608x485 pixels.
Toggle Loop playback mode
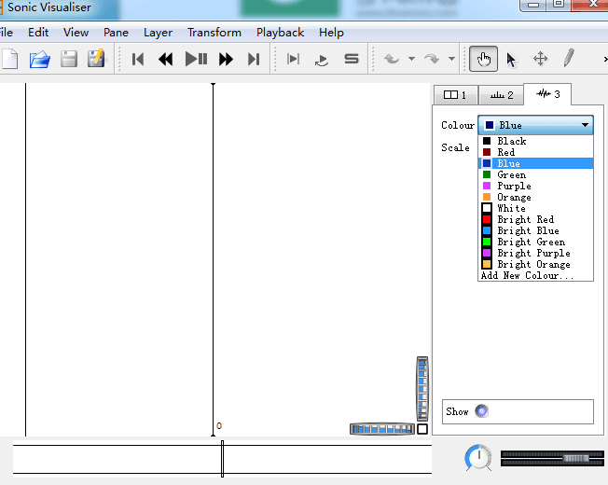point(322,60)
